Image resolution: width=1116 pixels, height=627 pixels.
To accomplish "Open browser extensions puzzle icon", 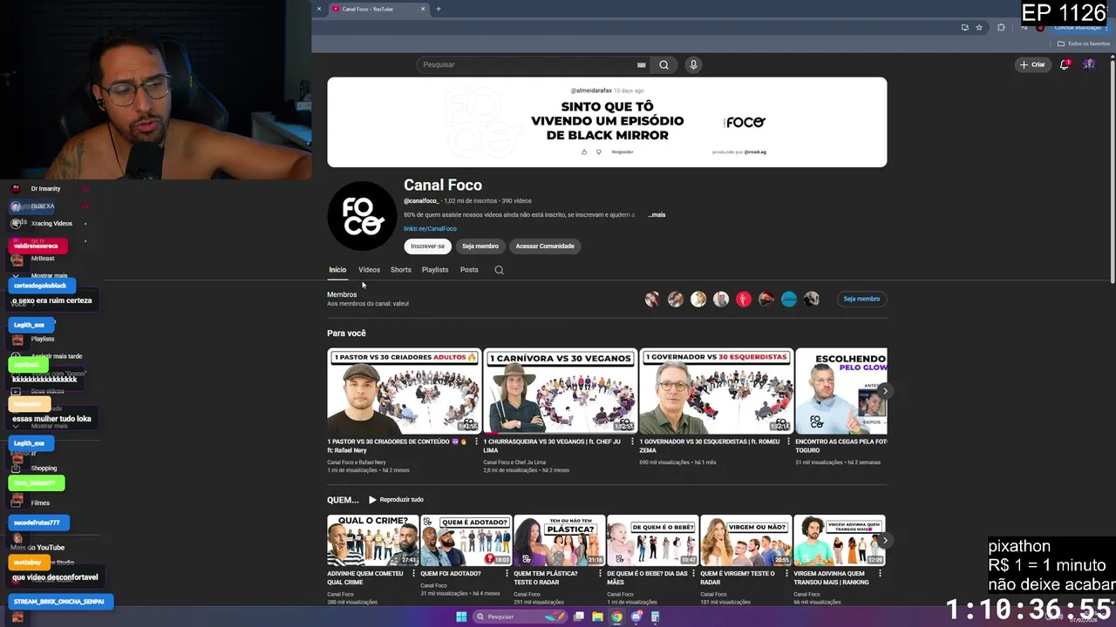I will (1001, 27).
